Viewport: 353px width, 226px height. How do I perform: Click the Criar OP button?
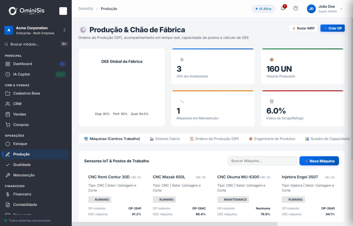[333, 28]
